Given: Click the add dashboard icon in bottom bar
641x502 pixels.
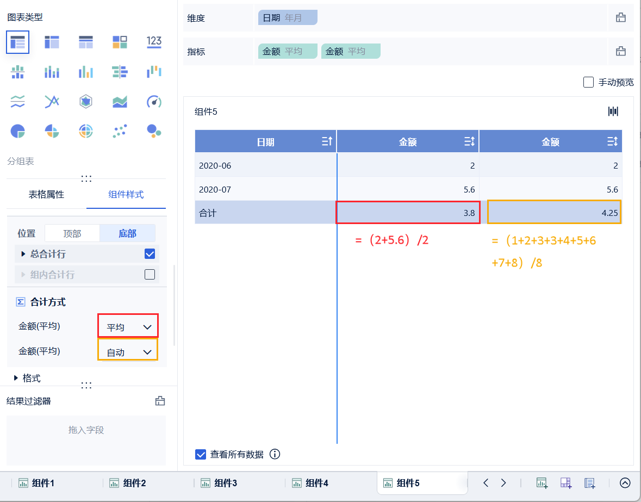Looking at the screenshot, I should tap(566, 483).
